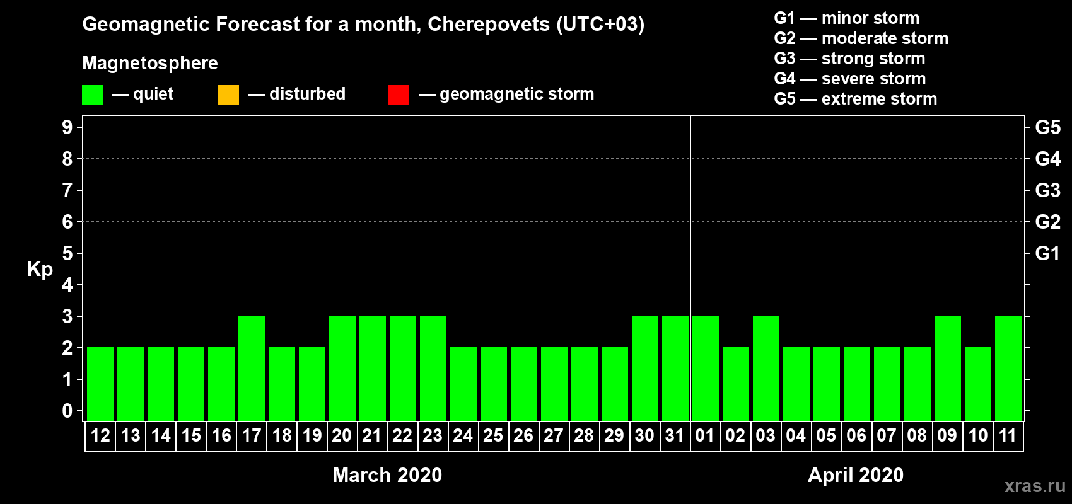Viewport: 1072px width, 504px height.
Task: Click the day label 27
Action: (554, 435)
